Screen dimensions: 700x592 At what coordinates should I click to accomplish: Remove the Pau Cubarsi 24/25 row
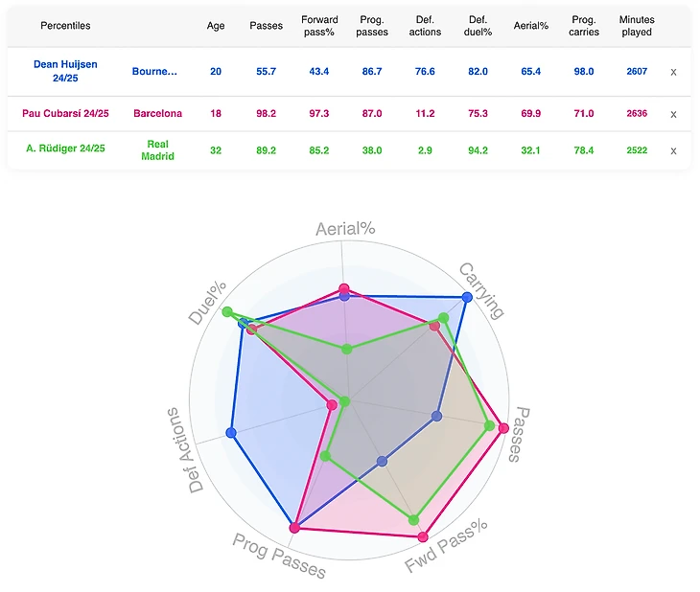673,113
